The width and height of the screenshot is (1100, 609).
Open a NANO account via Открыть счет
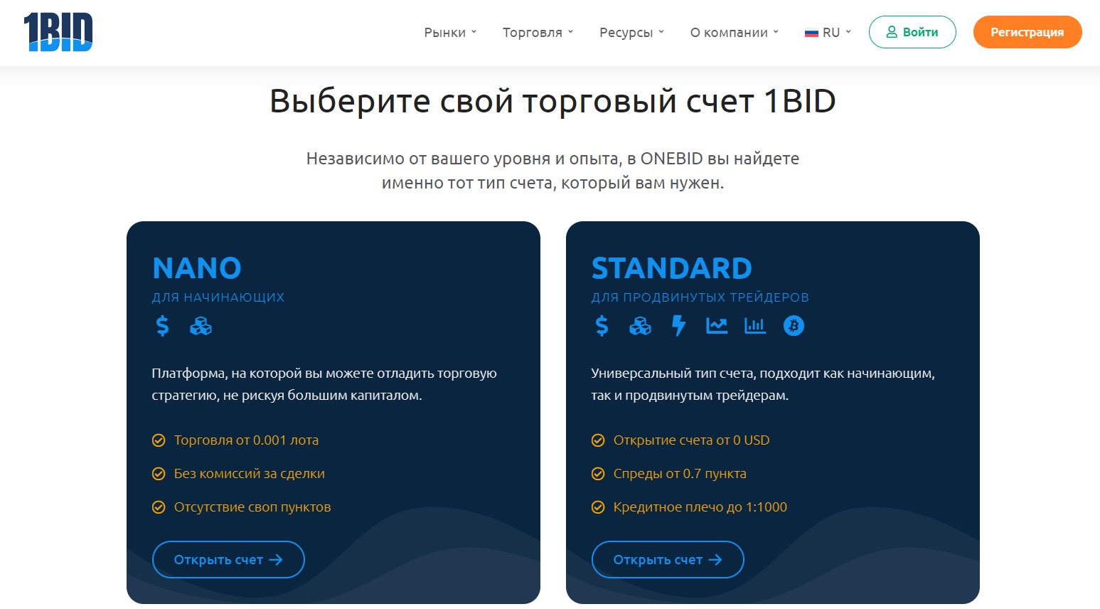[x=228, y=560]
